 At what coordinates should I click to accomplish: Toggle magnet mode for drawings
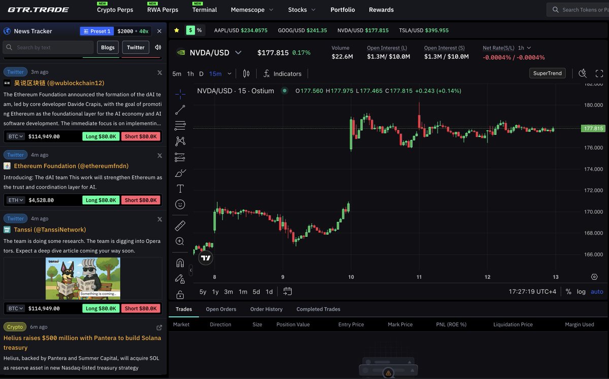pyautogui.click(x=180, y=263)
